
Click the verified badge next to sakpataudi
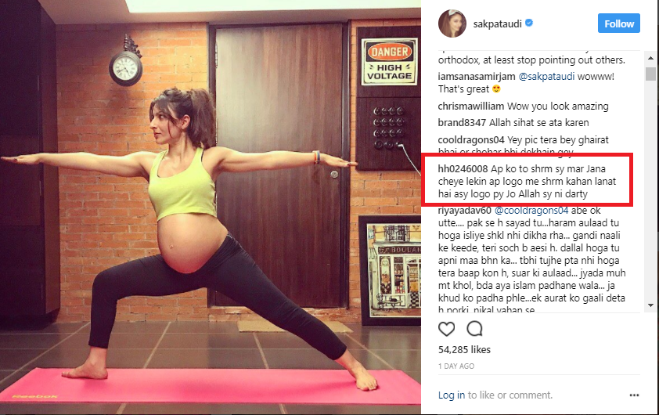click(x=529, y=23)
